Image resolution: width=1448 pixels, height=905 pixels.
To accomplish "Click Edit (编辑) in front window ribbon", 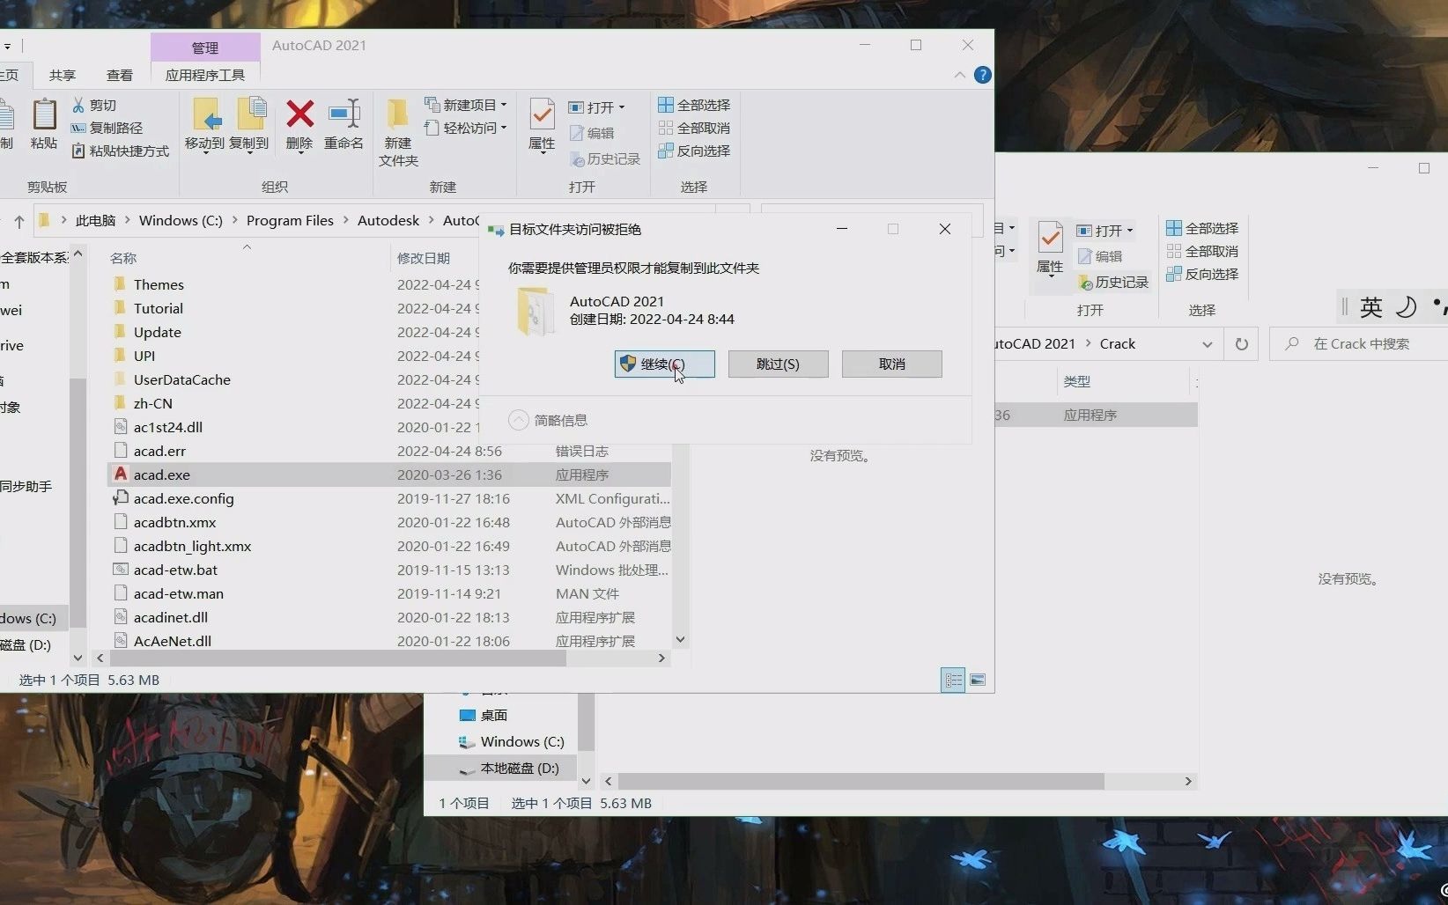I will point(592,133).
